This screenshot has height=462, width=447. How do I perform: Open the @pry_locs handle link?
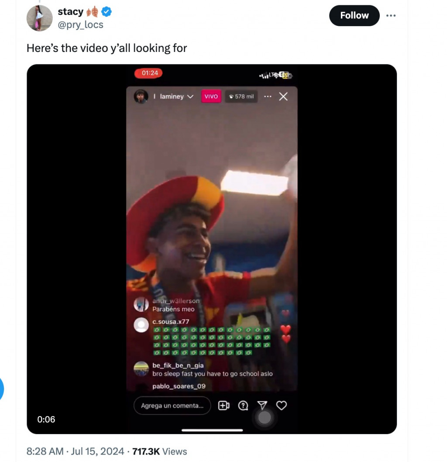pyautogui.click(x=80, y=24)
